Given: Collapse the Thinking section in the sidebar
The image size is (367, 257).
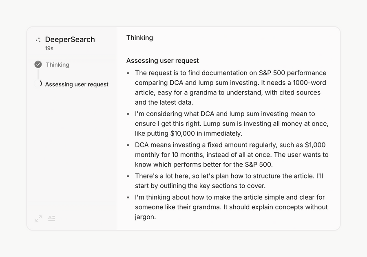Looking at the screenshot, I should pos(57,64).
